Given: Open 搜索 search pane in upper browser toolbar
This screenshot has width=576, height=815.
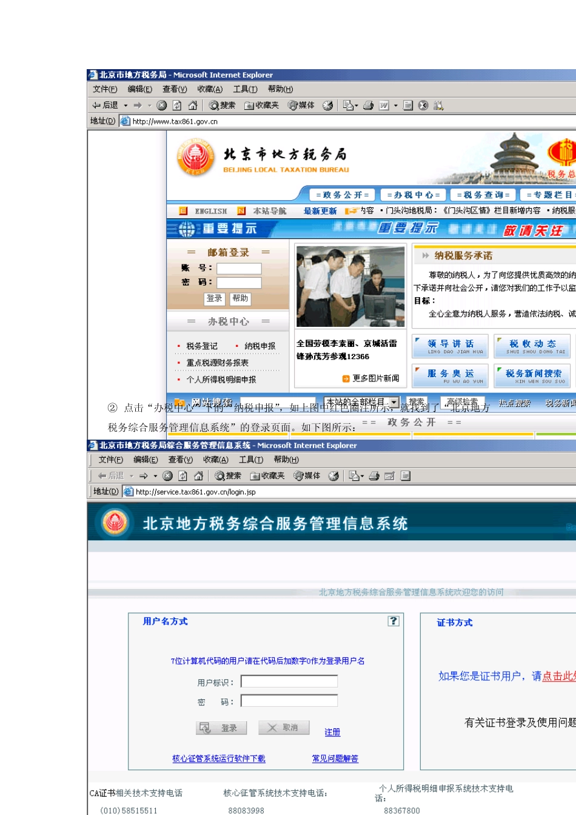Looking at the screenshot, I should [x=223, y=106].
